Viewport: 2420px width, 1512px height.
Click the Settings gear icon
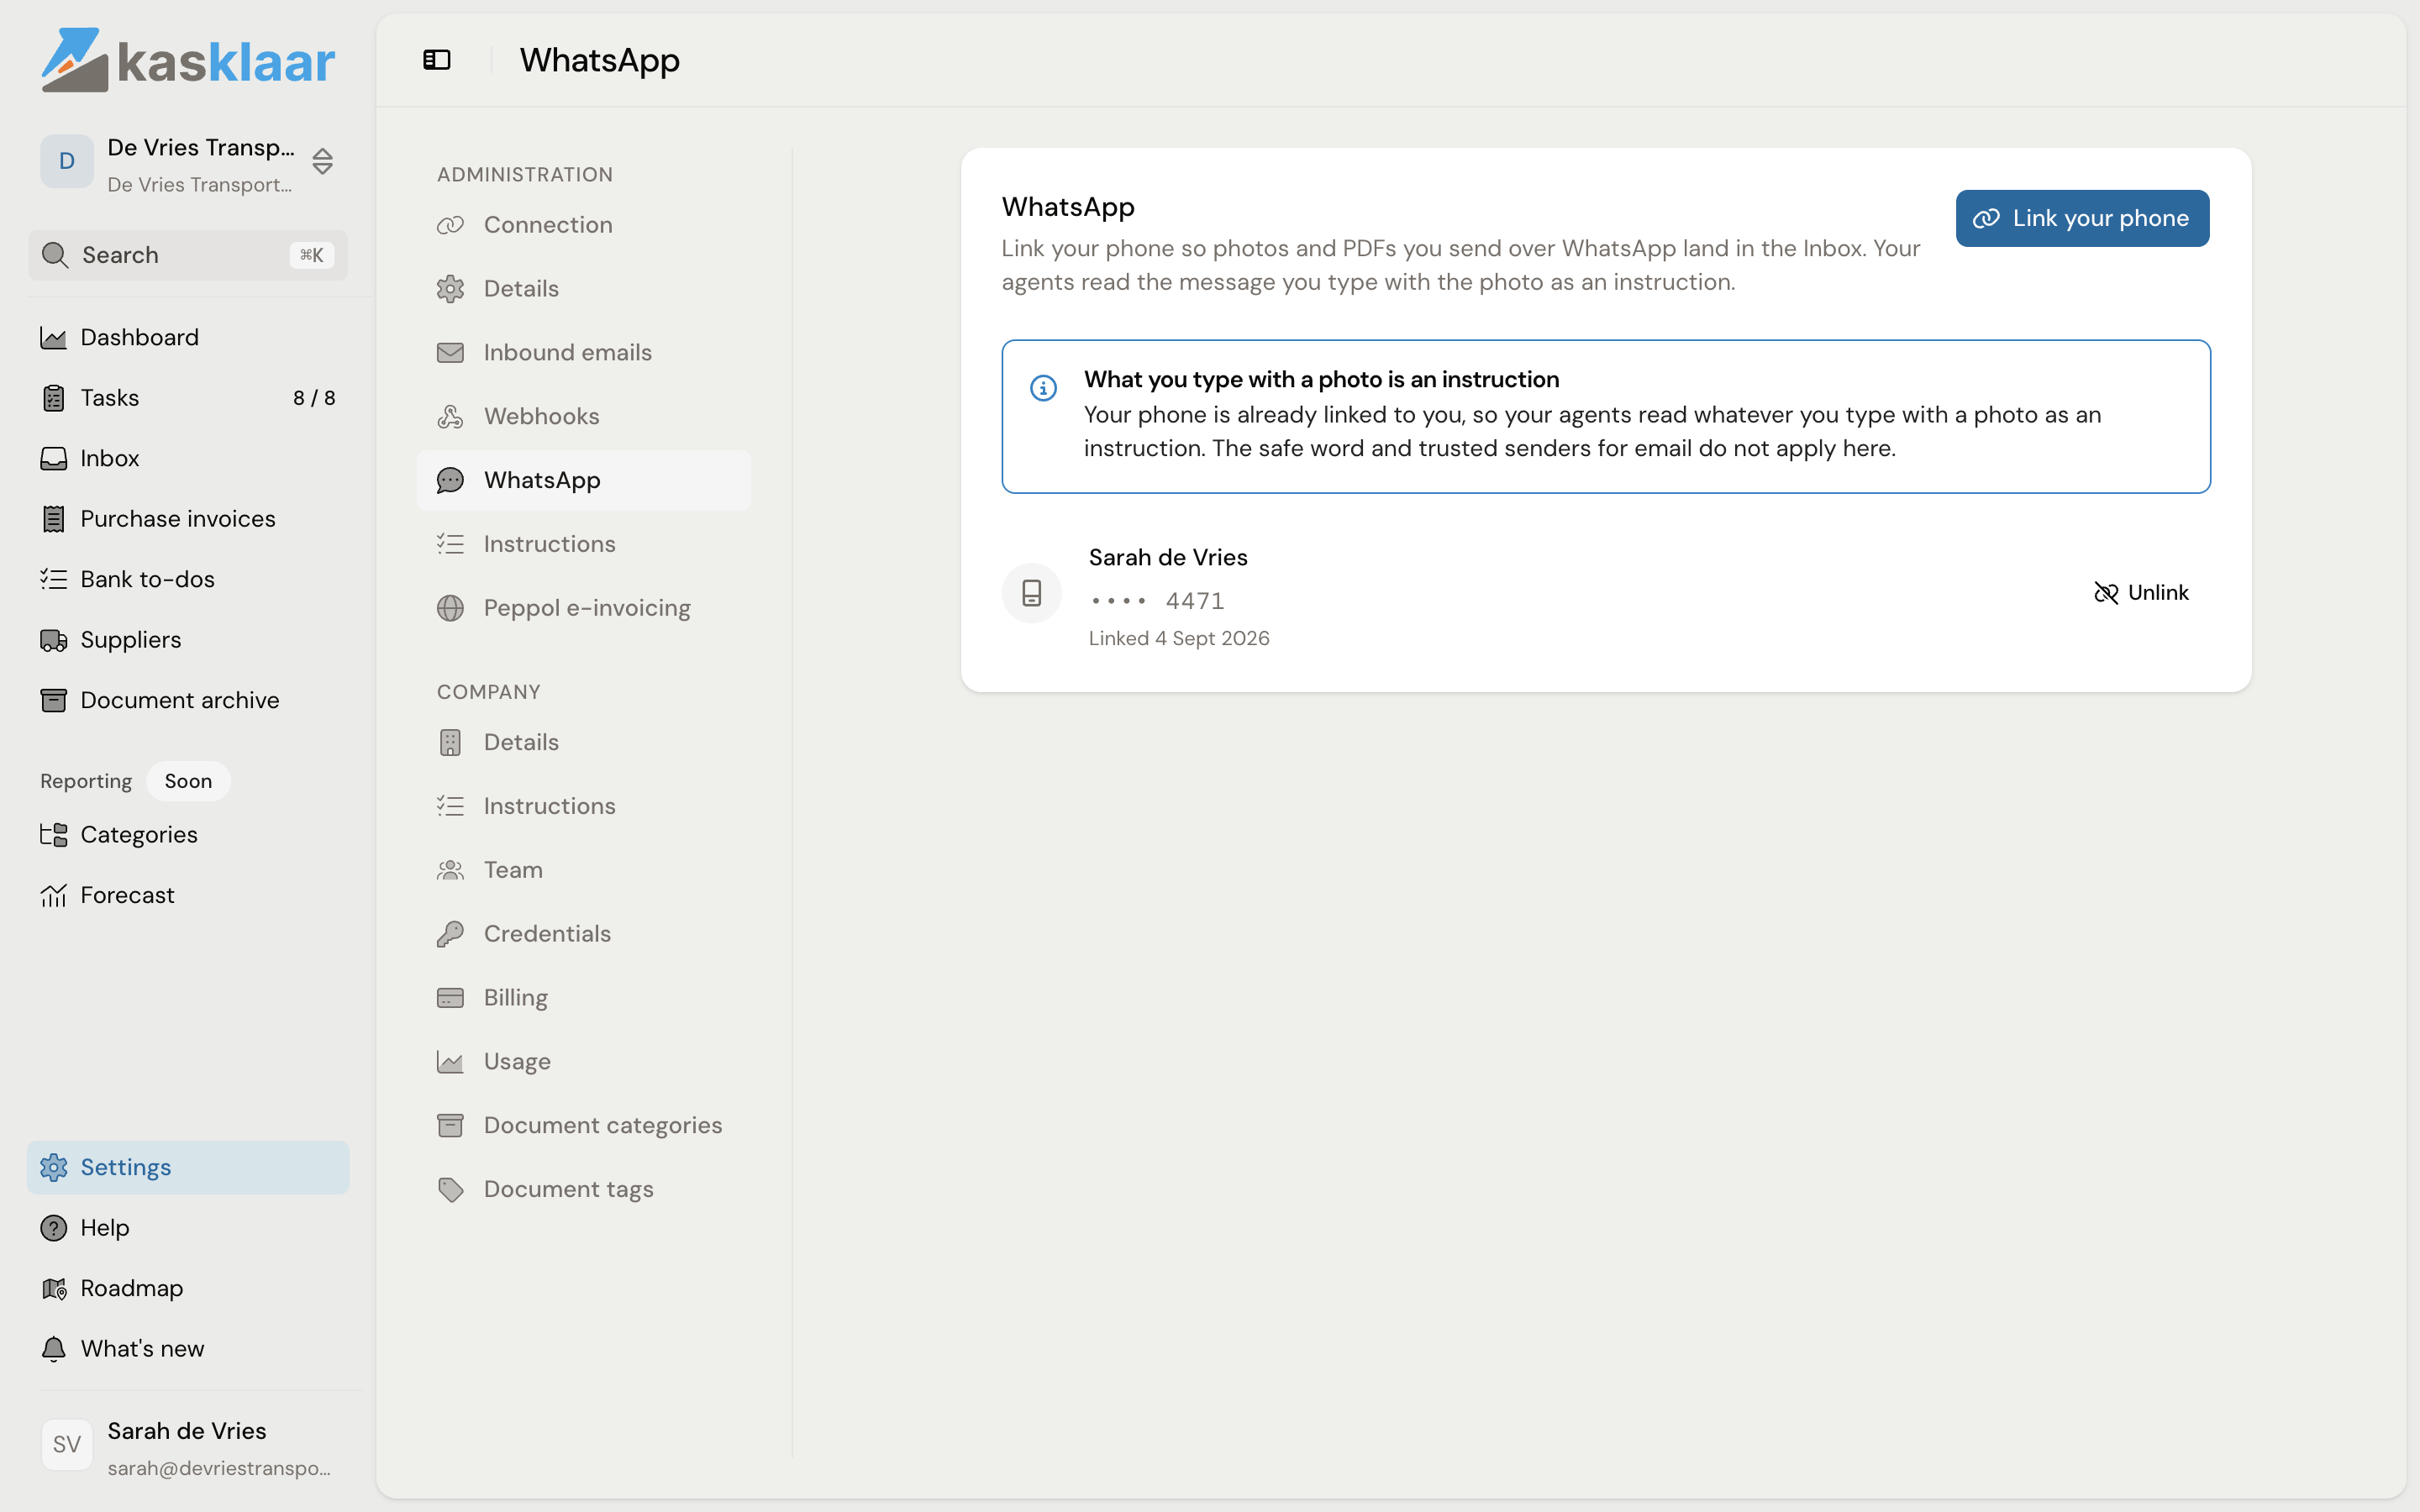[x=53, y=1167]
